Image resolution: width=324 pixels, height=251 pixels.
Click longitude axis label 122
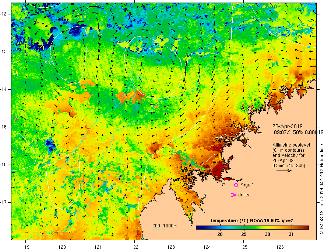pyautogui.click(x=134, y=247)
